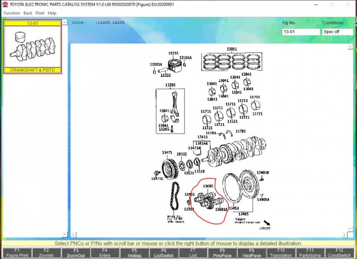Click the Toyota app icon in title bar
The width and height of the screenshot is (357, 259).
pyautogui.click(x=5, y=4)
